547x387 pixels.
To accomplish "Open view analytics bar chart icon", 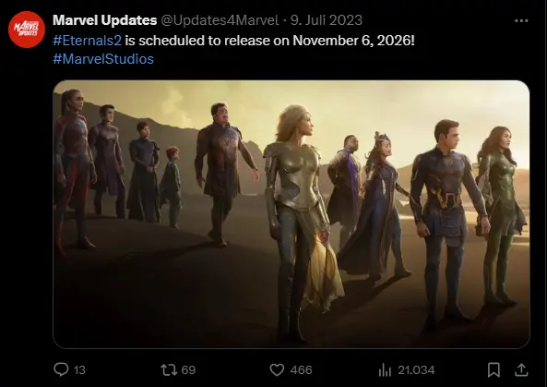I will 385,369.
